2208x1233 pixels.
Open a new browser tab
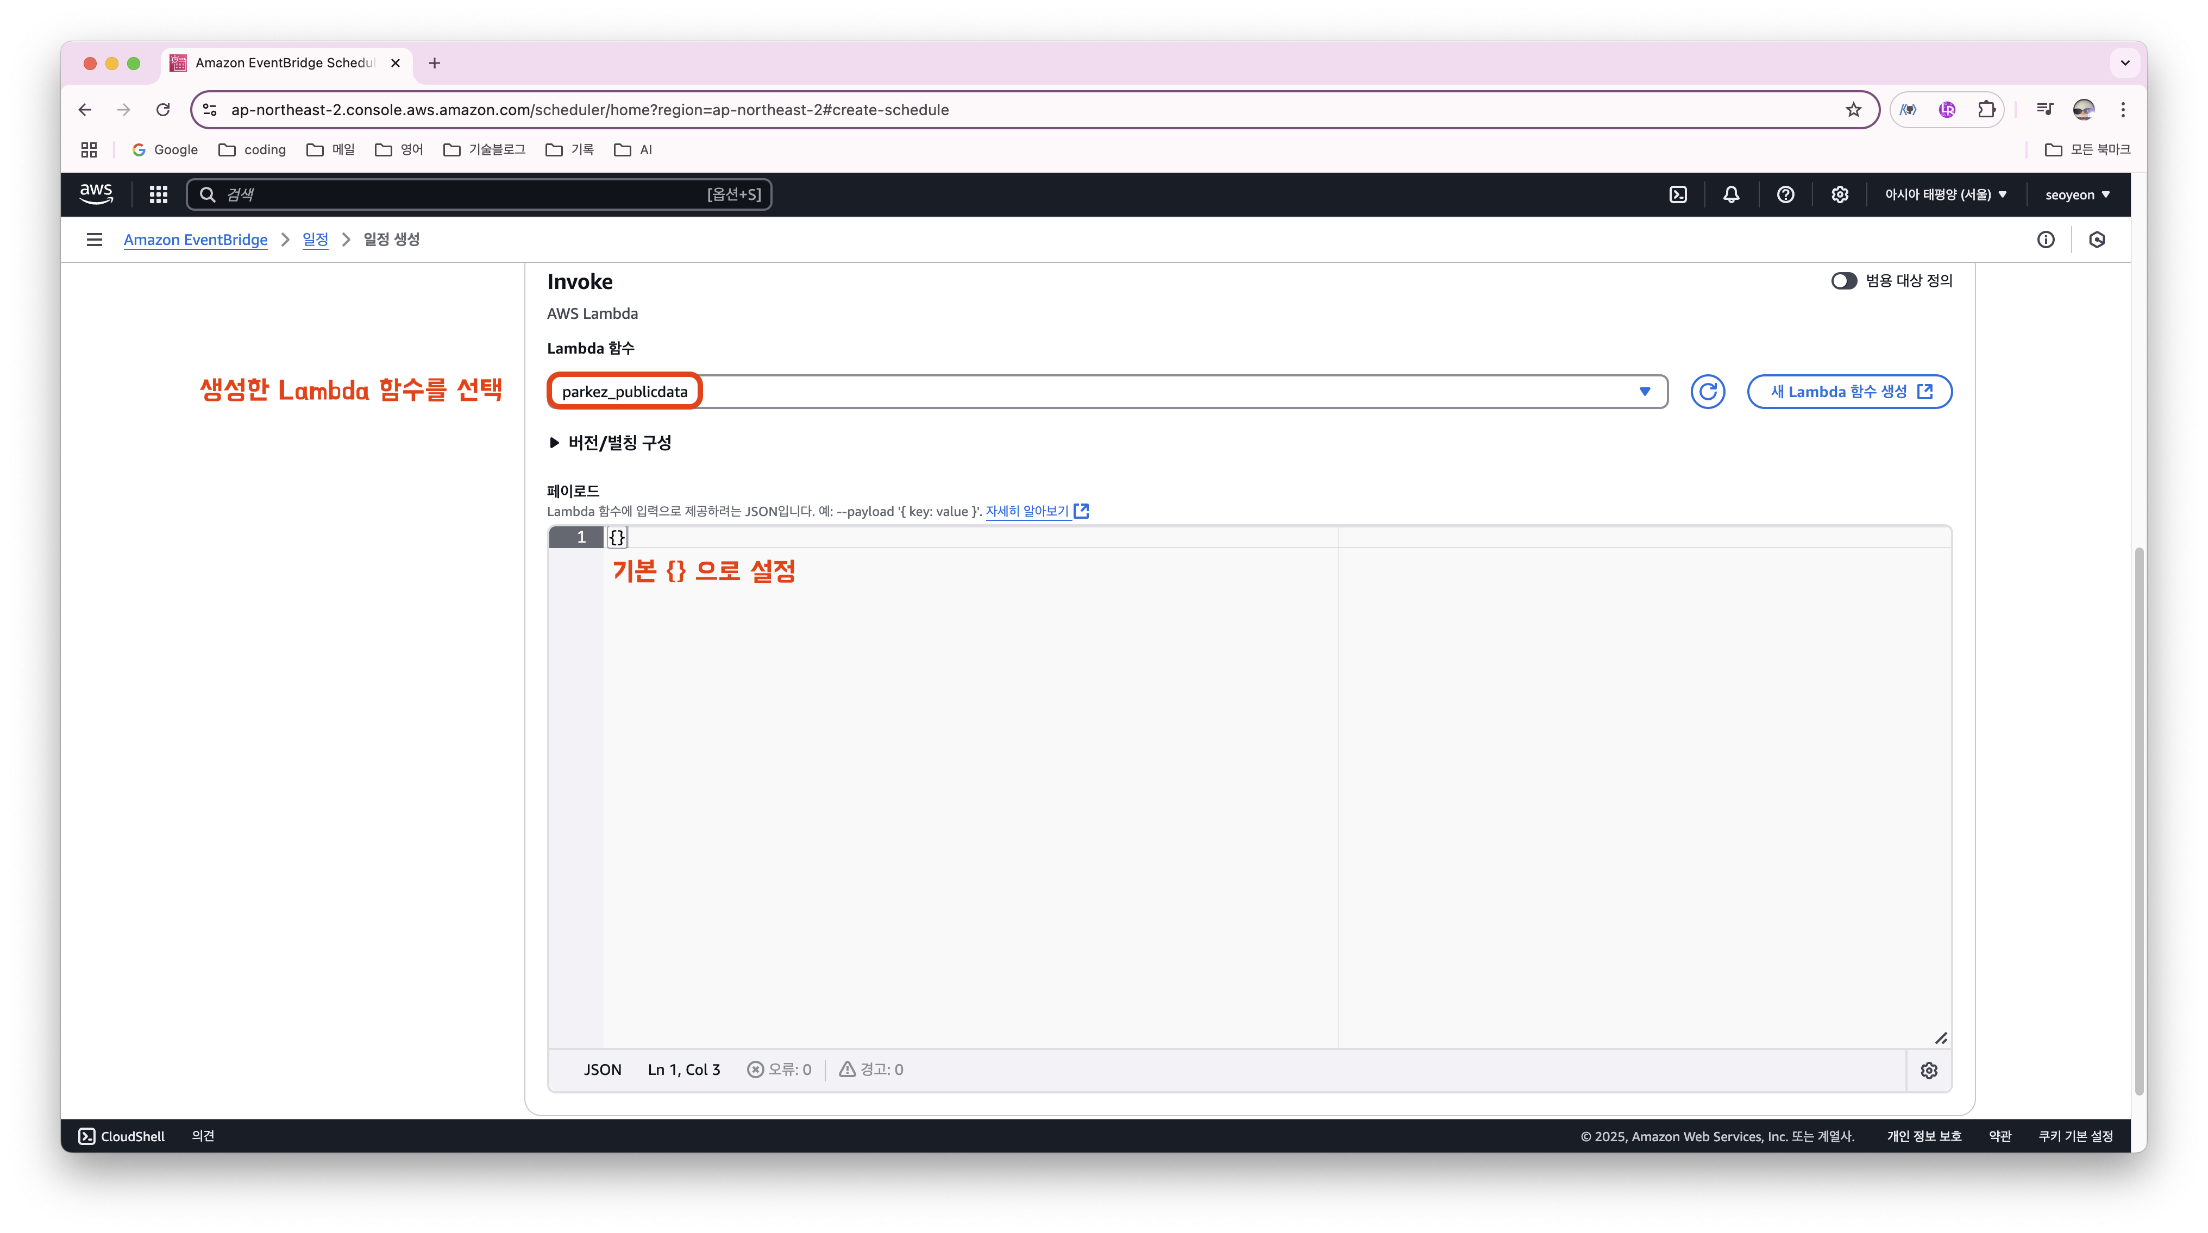(435, 62)
